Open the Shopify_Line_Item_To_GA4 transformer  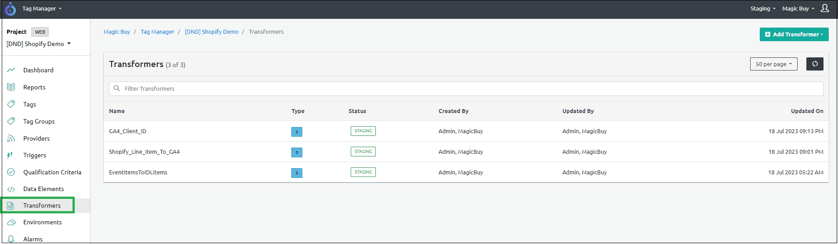point(144,152)
